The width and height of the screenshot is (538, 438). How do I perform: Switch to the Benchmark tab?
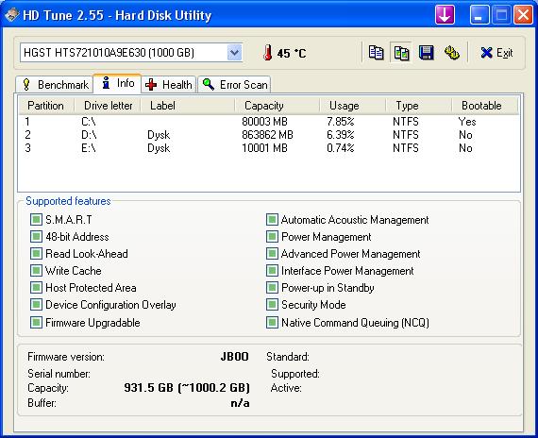point(55,84)
